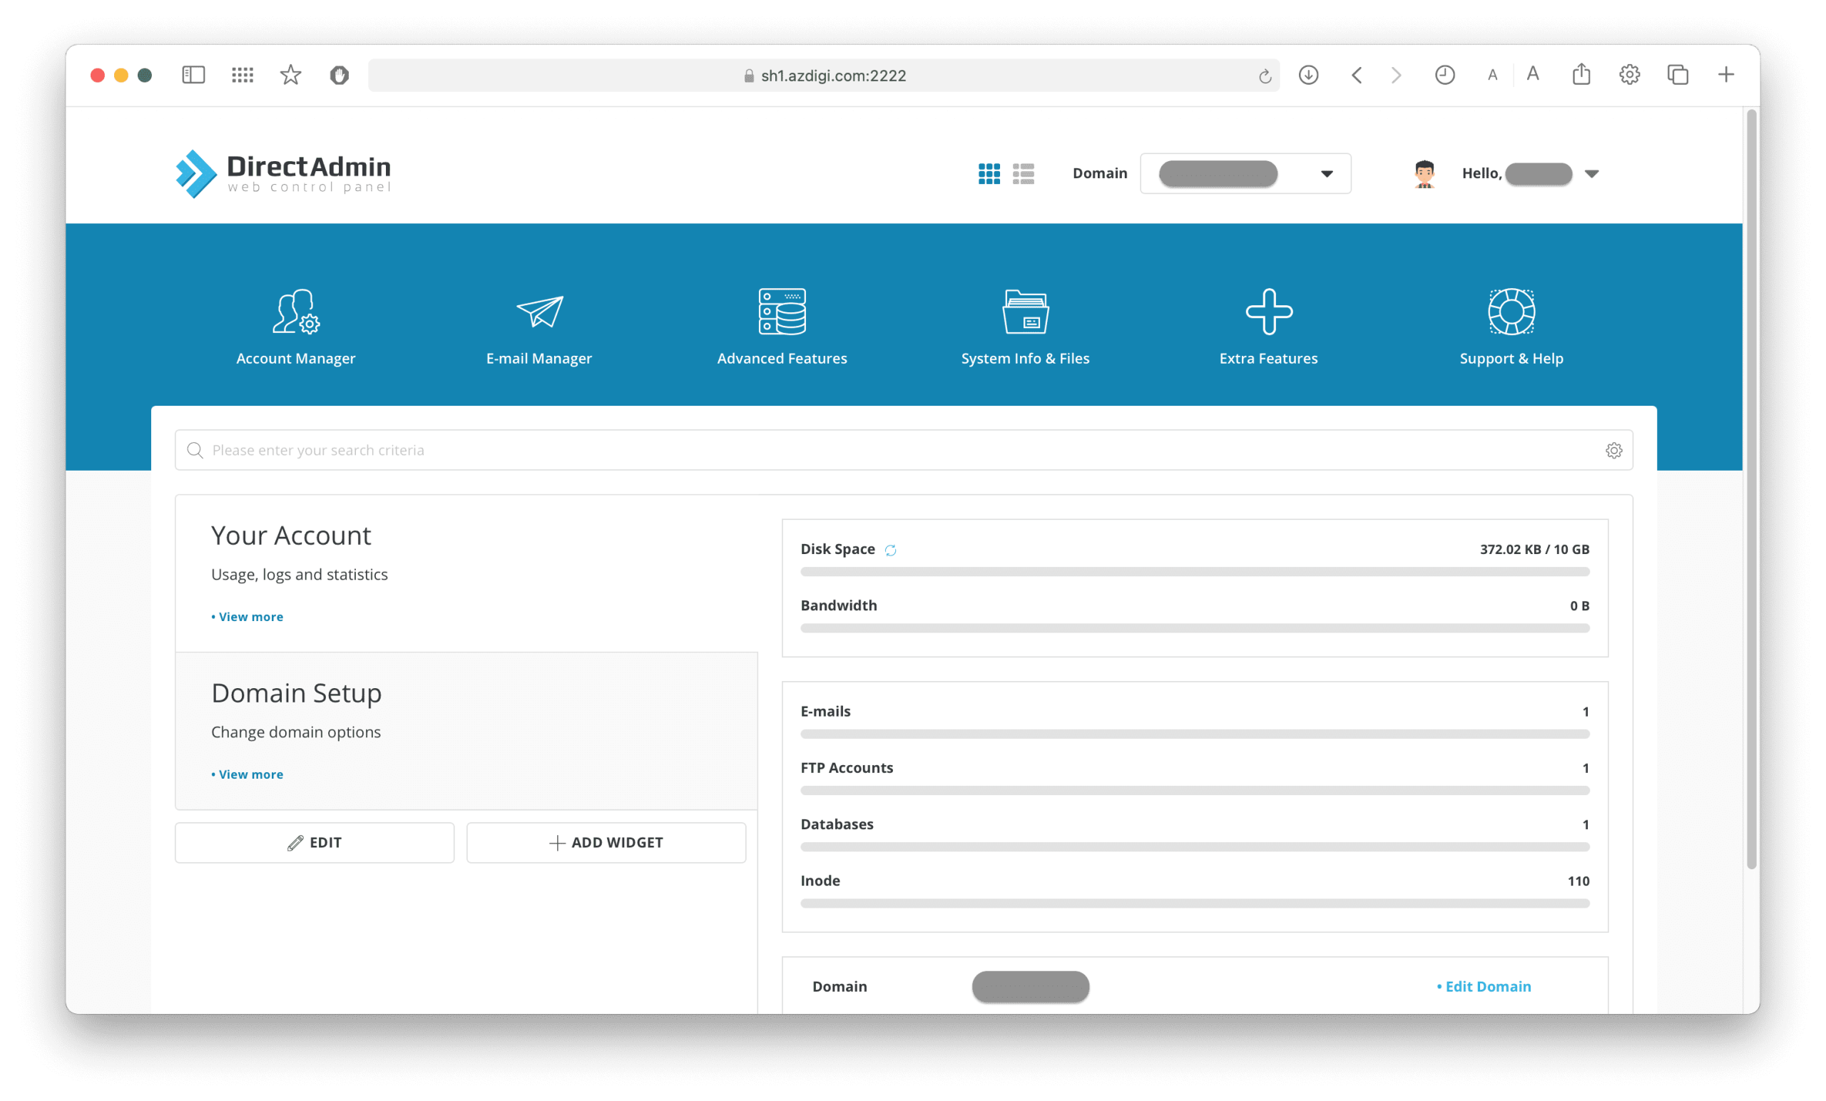Open E-mail Manager paper plane icon

tap(539, 312)
